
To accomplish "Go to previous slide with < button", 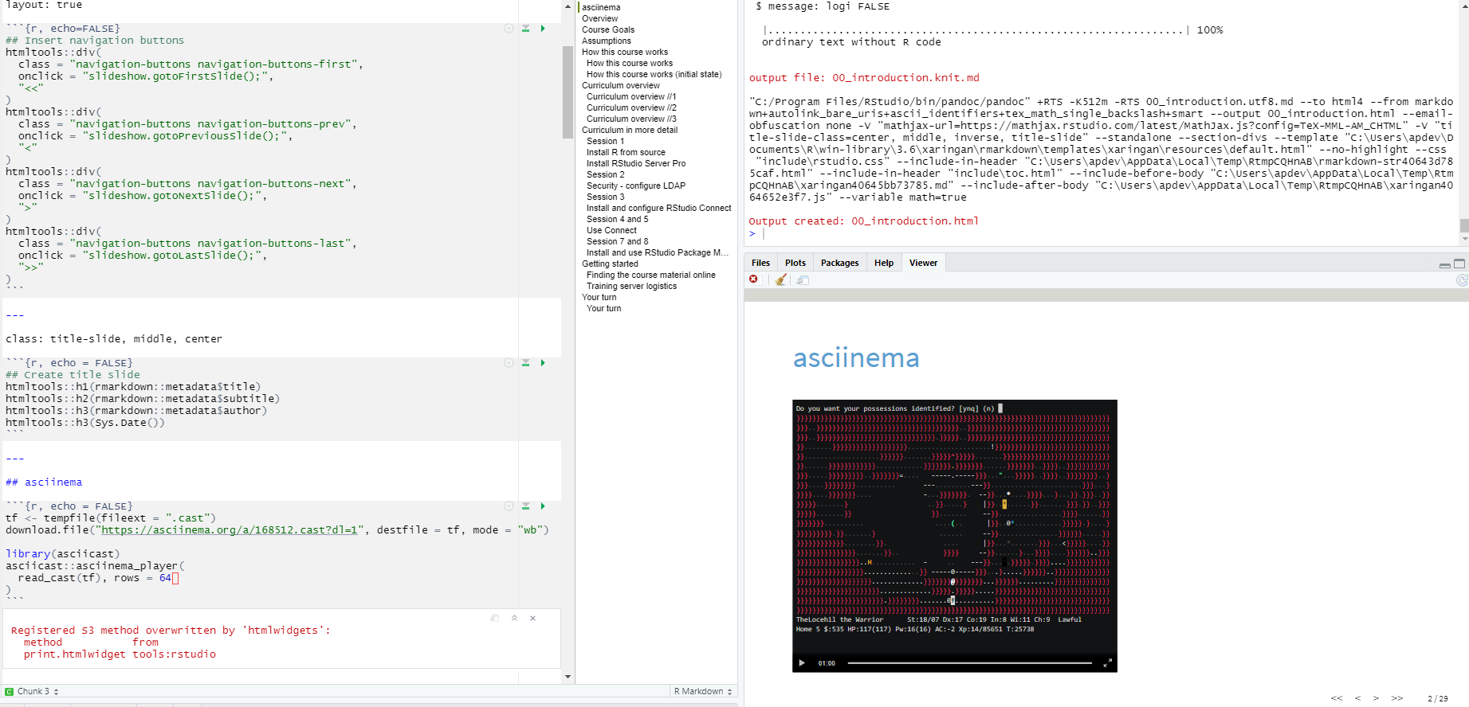I will tap(1357, 698).
